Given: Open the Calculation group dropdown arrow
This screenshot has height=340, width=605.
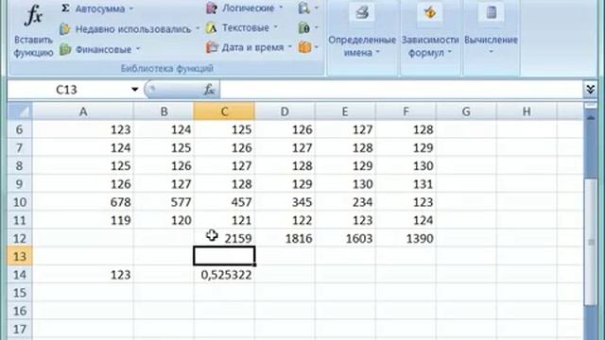Looking at the screenshot, I should (491, 52).
